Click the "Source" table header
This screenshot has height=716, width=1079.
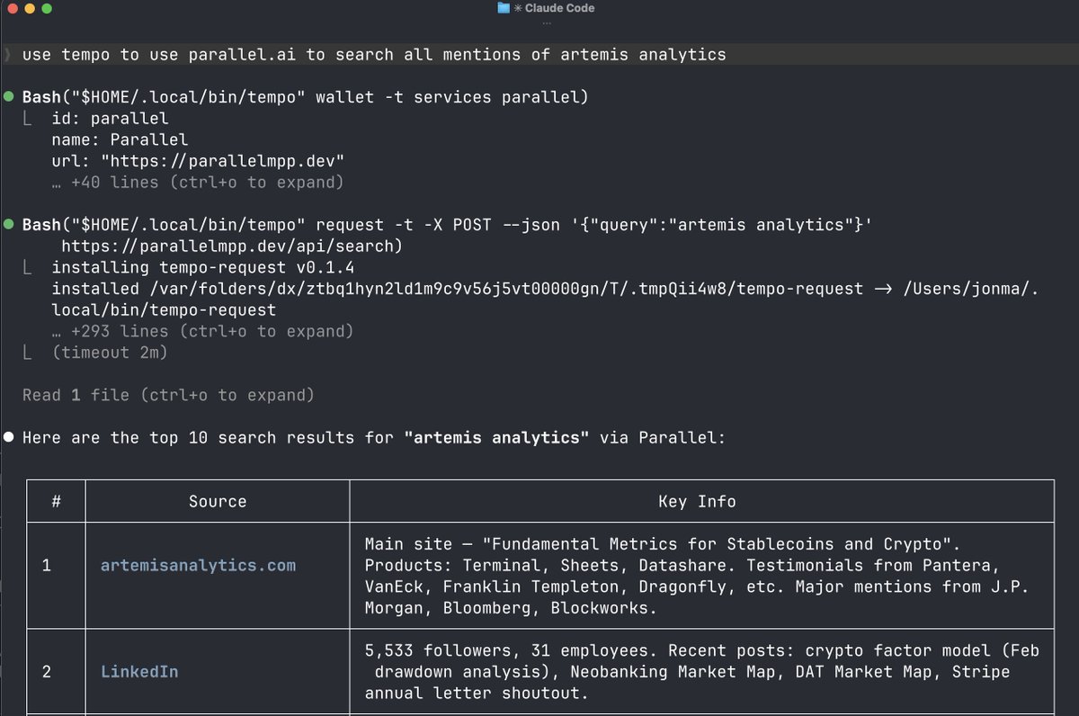218,502
